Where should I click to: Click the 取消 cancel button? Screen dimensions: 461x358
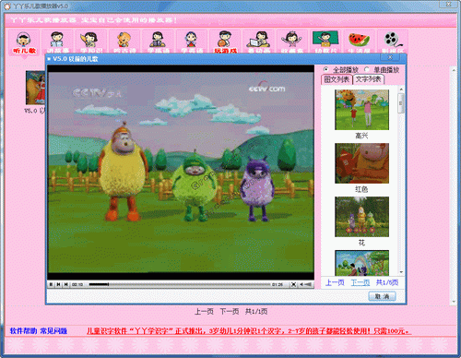382,296
